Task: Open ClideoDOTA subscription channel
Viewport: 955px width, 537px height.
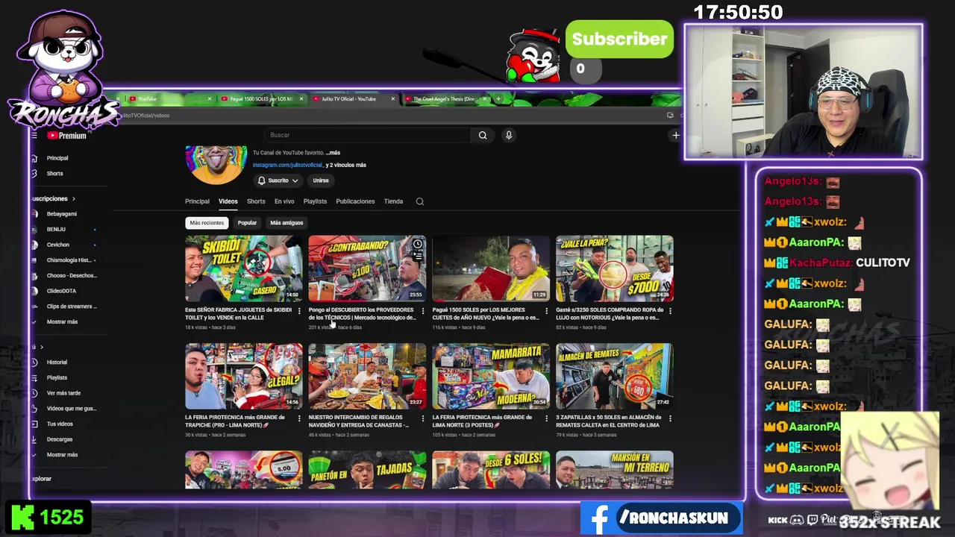Action: point(61,291)
